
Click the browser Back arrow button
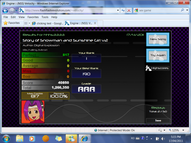pos(5,11)
